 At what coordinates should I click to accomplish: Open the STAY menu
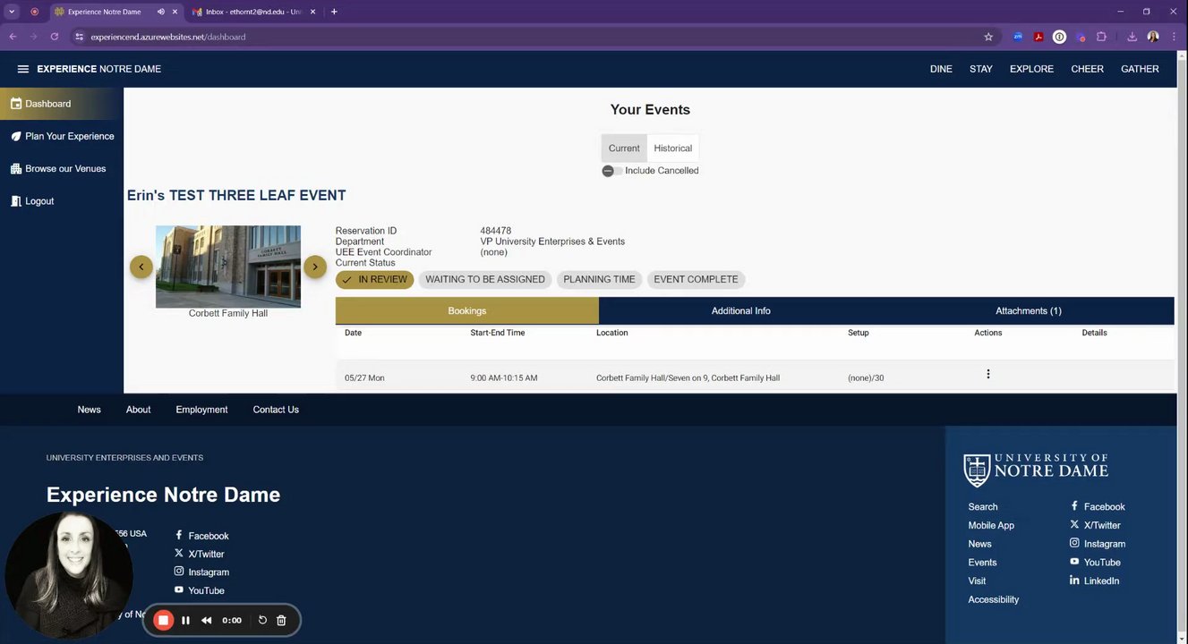[x=981, y=69]
